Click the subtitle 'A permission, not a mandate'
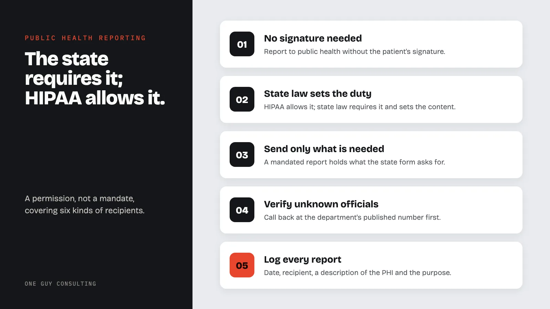 tap(79, 198)
